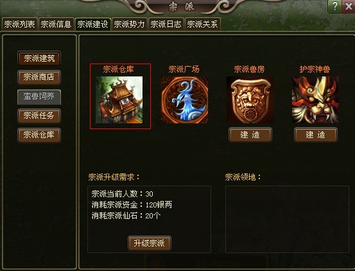Click the greyed 蛮兽饲养 button
Image resolution: width=355 pixels, height=271 pixels.
(x=39, y=97)
